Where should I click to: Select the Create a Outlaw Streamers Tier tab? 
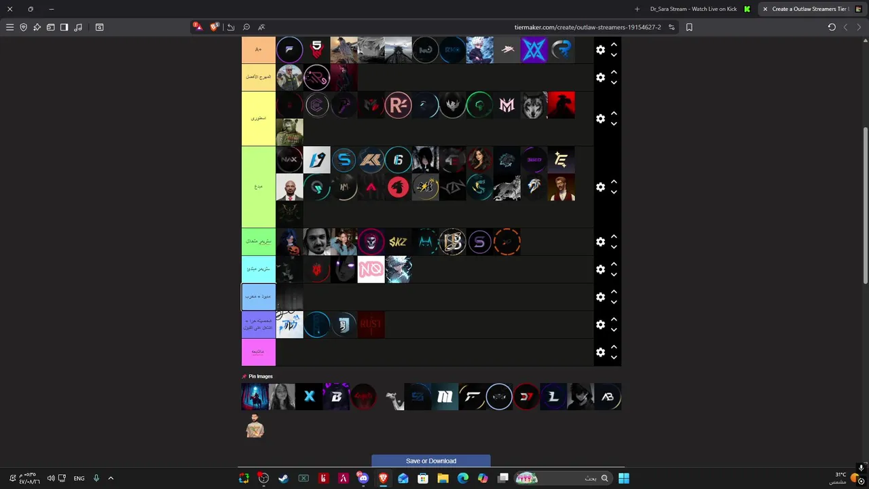(x=811, y=9)
